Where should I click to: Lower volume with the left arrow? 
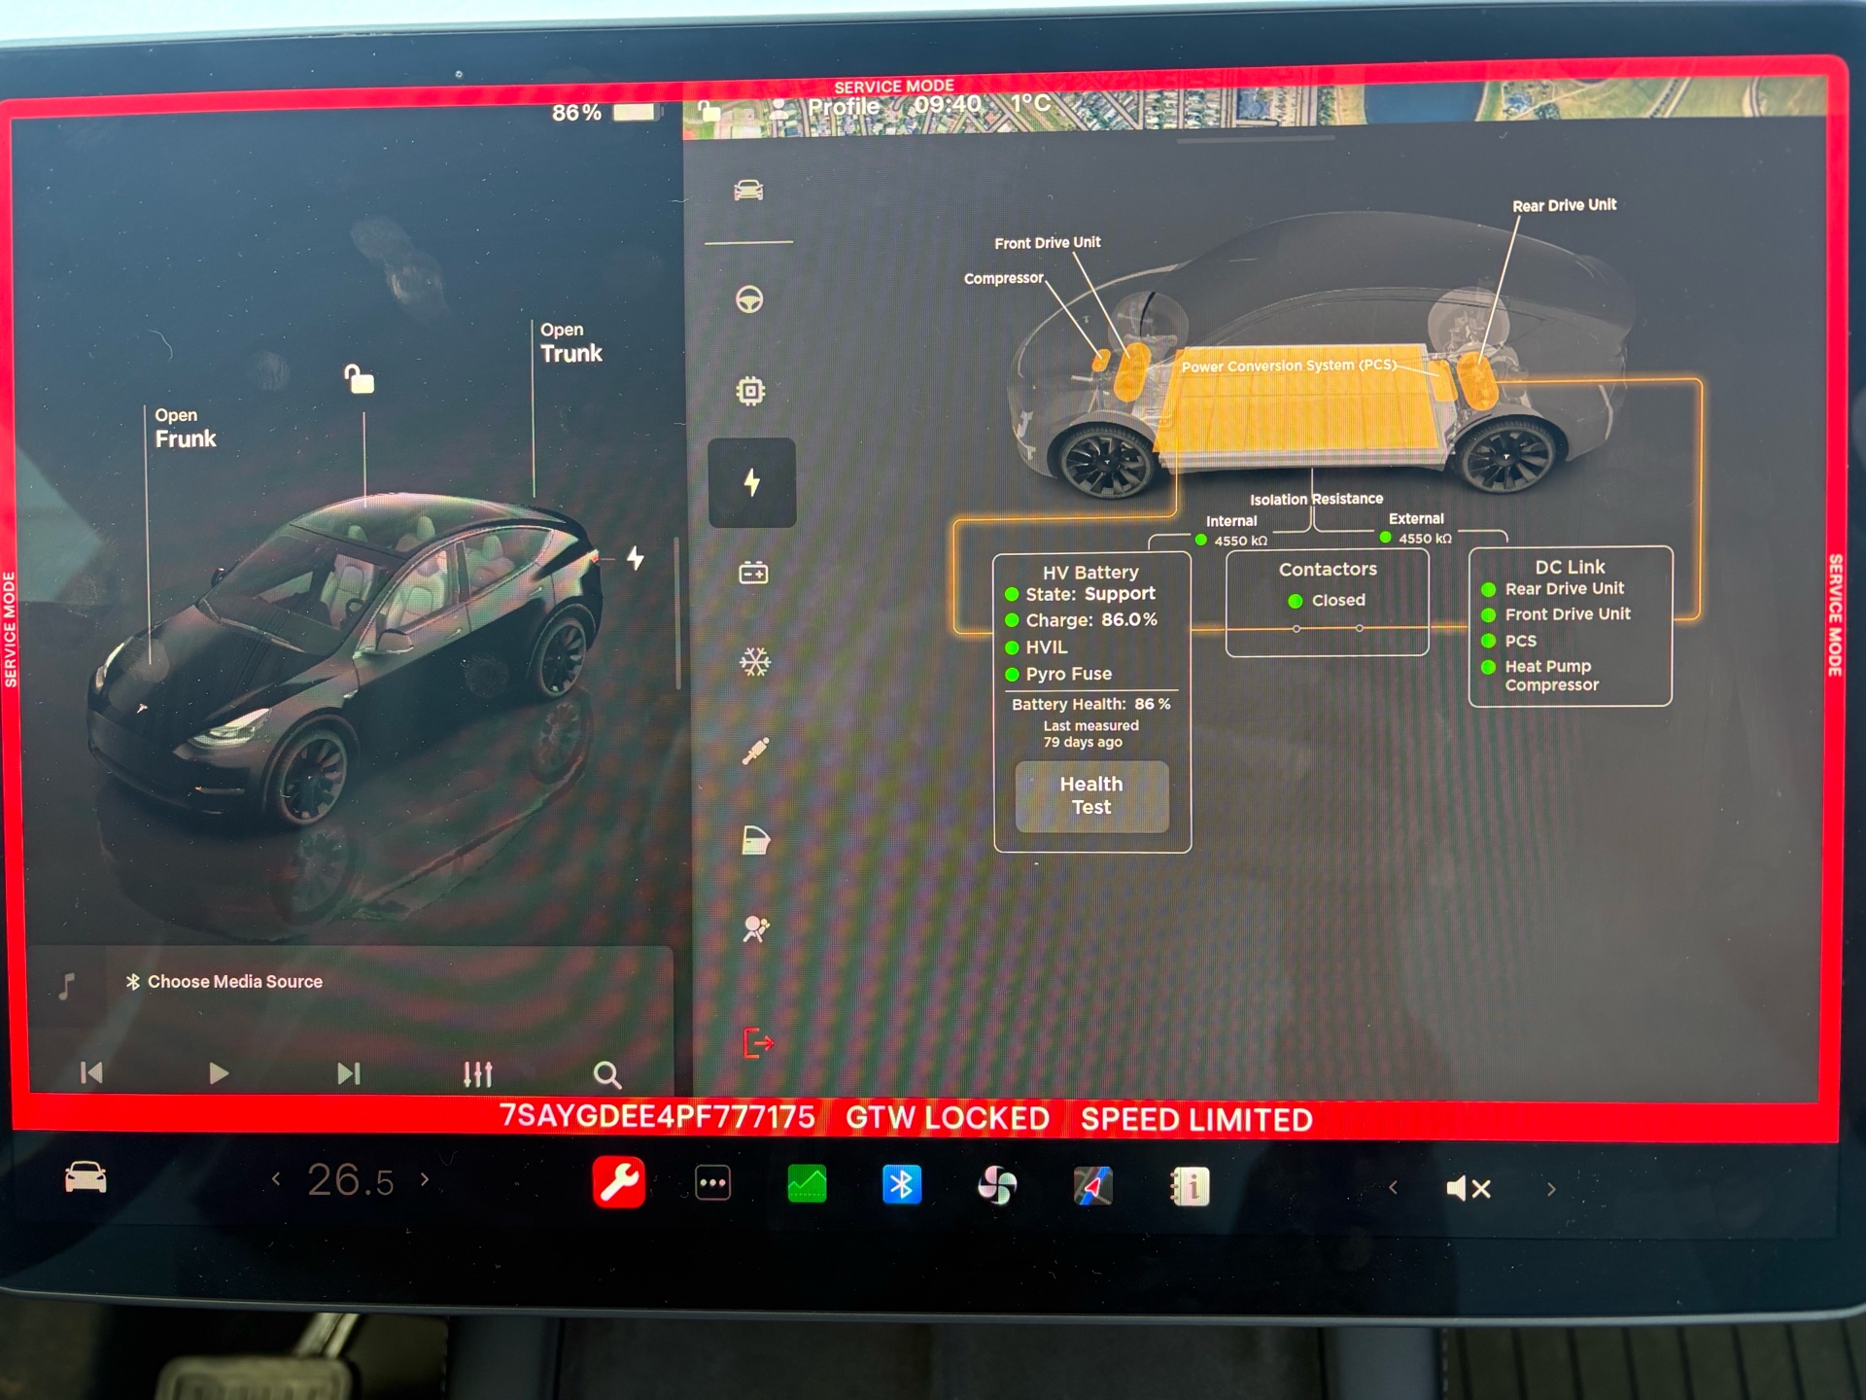1394,1187
